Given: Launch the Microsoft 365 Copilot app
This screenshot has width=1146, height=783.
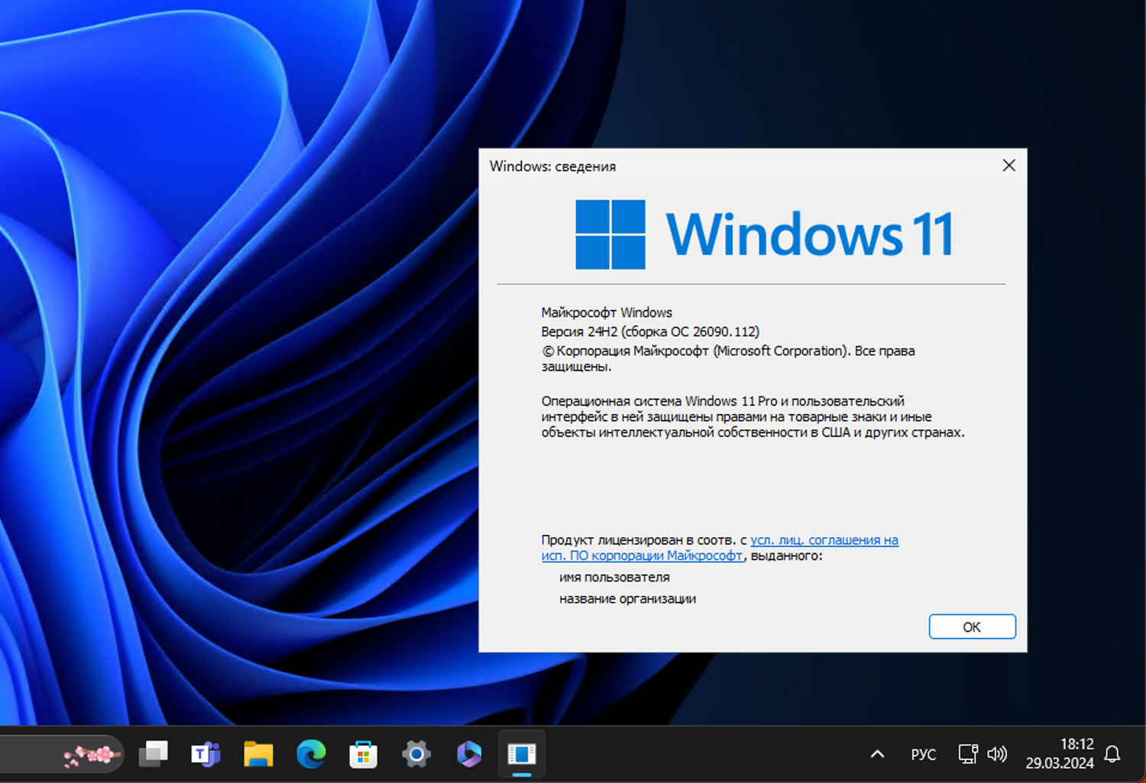Looking at the screenshot, I should 468,755.
